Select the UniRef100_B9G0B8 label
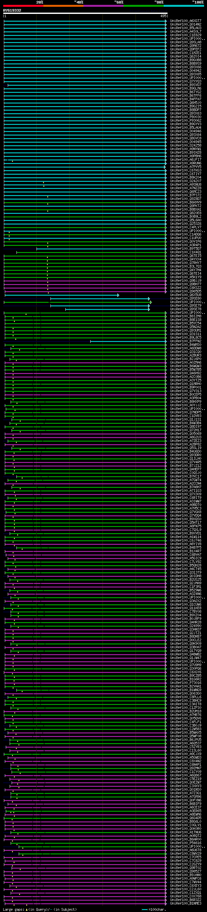Screen dimensions: 207x912 click(186, 60)
